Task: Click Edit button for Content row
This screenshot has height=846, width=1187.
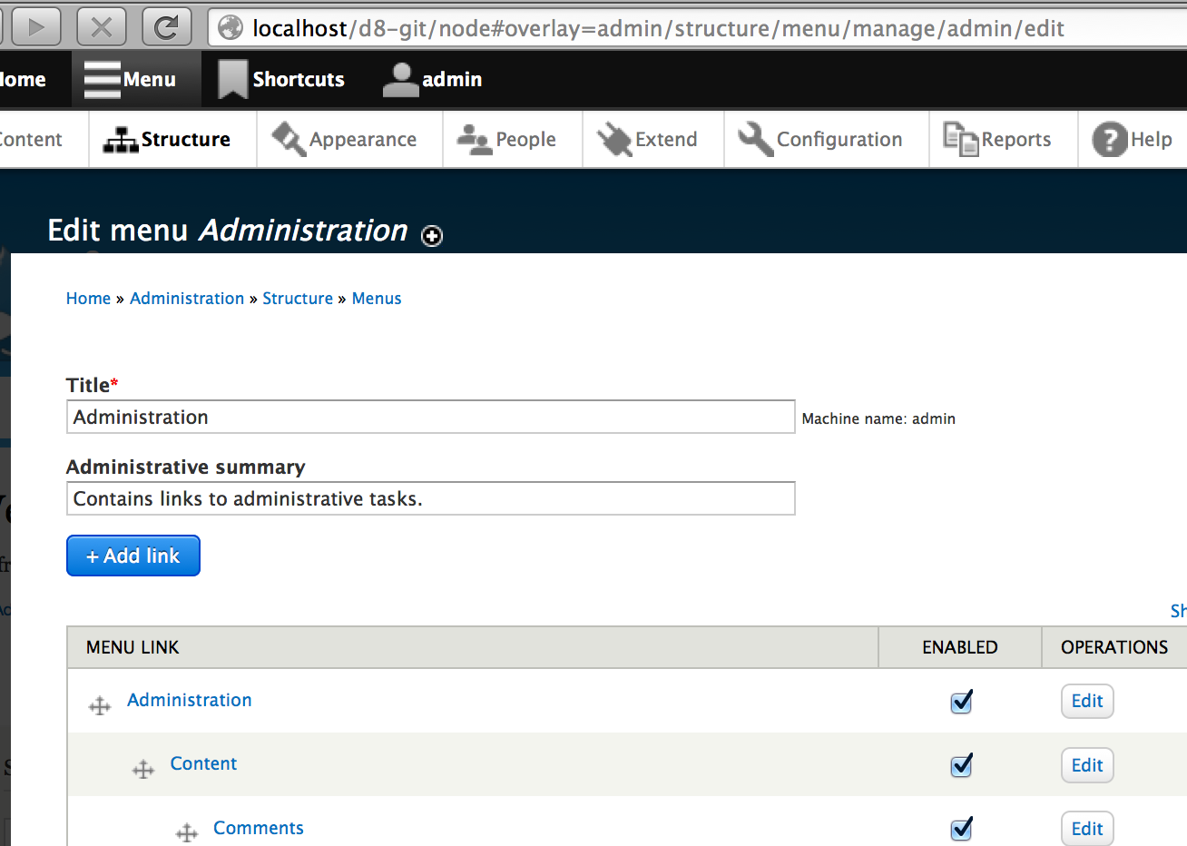Action: point(1087,765)
